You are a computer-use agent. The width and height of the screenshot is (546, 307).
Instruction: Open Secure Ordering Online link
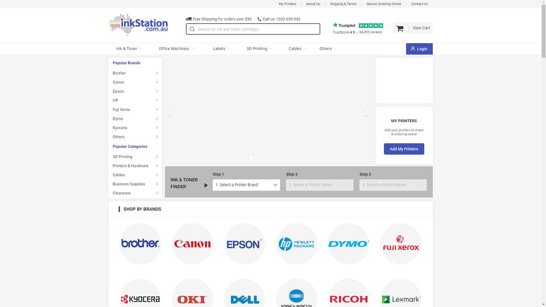[x=384, y=4]
